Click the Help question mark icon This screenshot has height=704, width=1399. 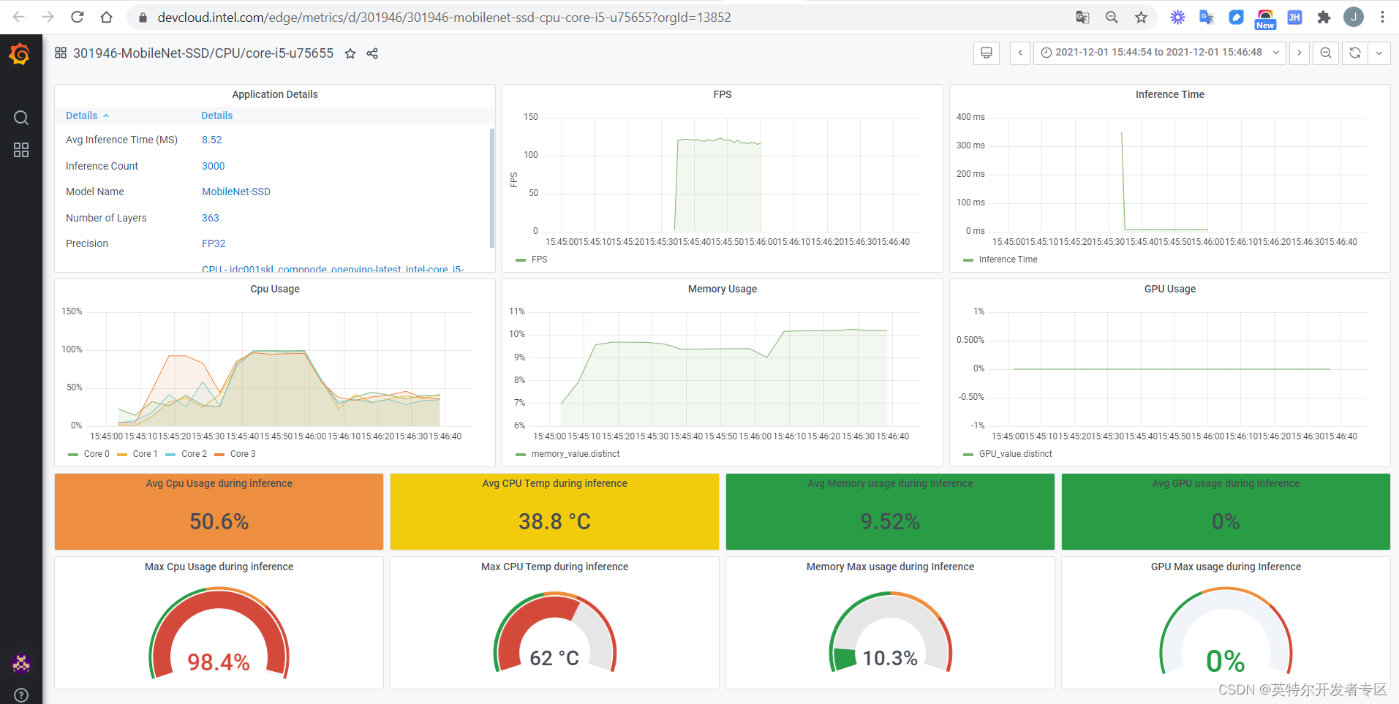click(x=20, y=694)
